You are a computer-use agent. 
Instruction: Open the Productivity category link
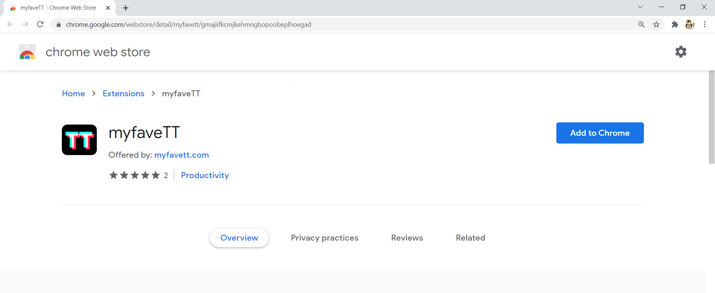pos(205,176)
